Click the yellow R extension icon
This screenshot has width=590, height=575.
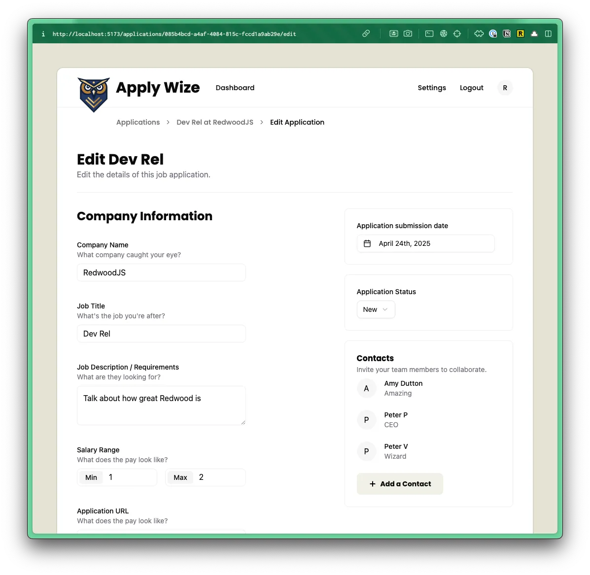tap(521, 34)
